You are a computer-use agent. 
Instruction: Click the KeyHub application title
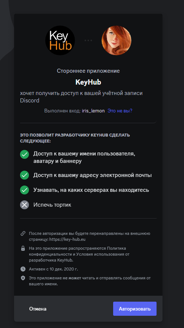(88, 82)
